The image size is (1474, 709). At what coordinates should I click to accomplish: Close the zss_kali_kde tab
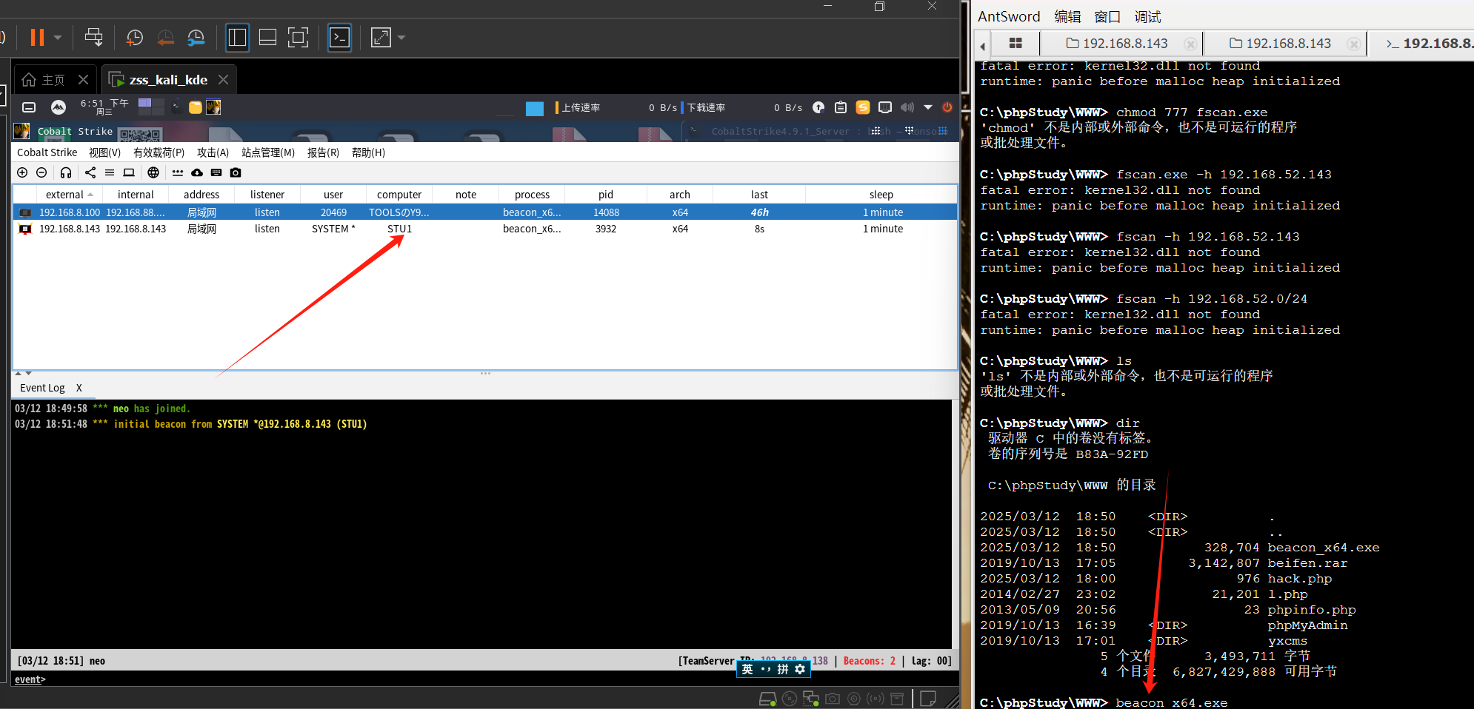tap(223, 79)
